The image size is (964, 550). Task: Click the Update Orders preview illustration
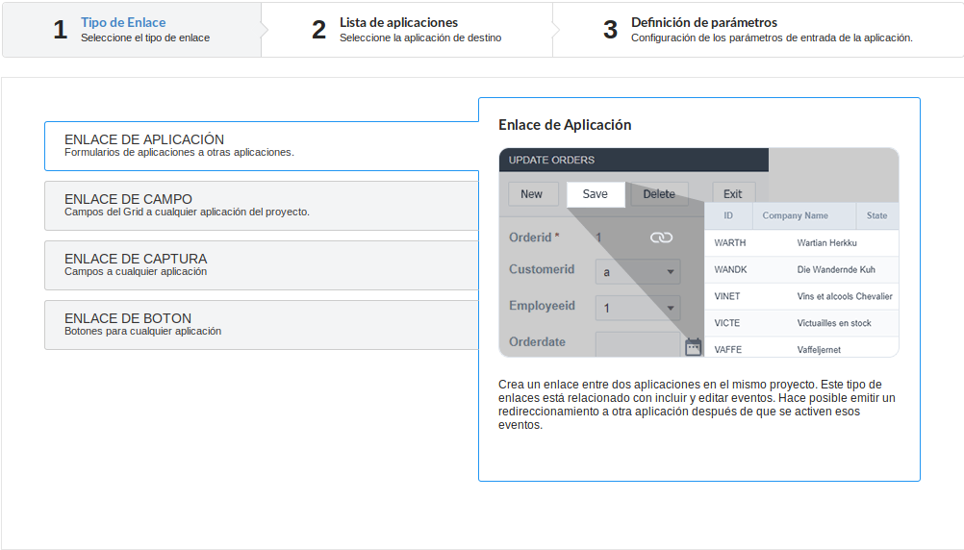coord(699,253)
